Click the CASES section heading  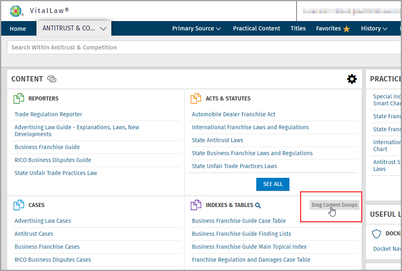36,205
